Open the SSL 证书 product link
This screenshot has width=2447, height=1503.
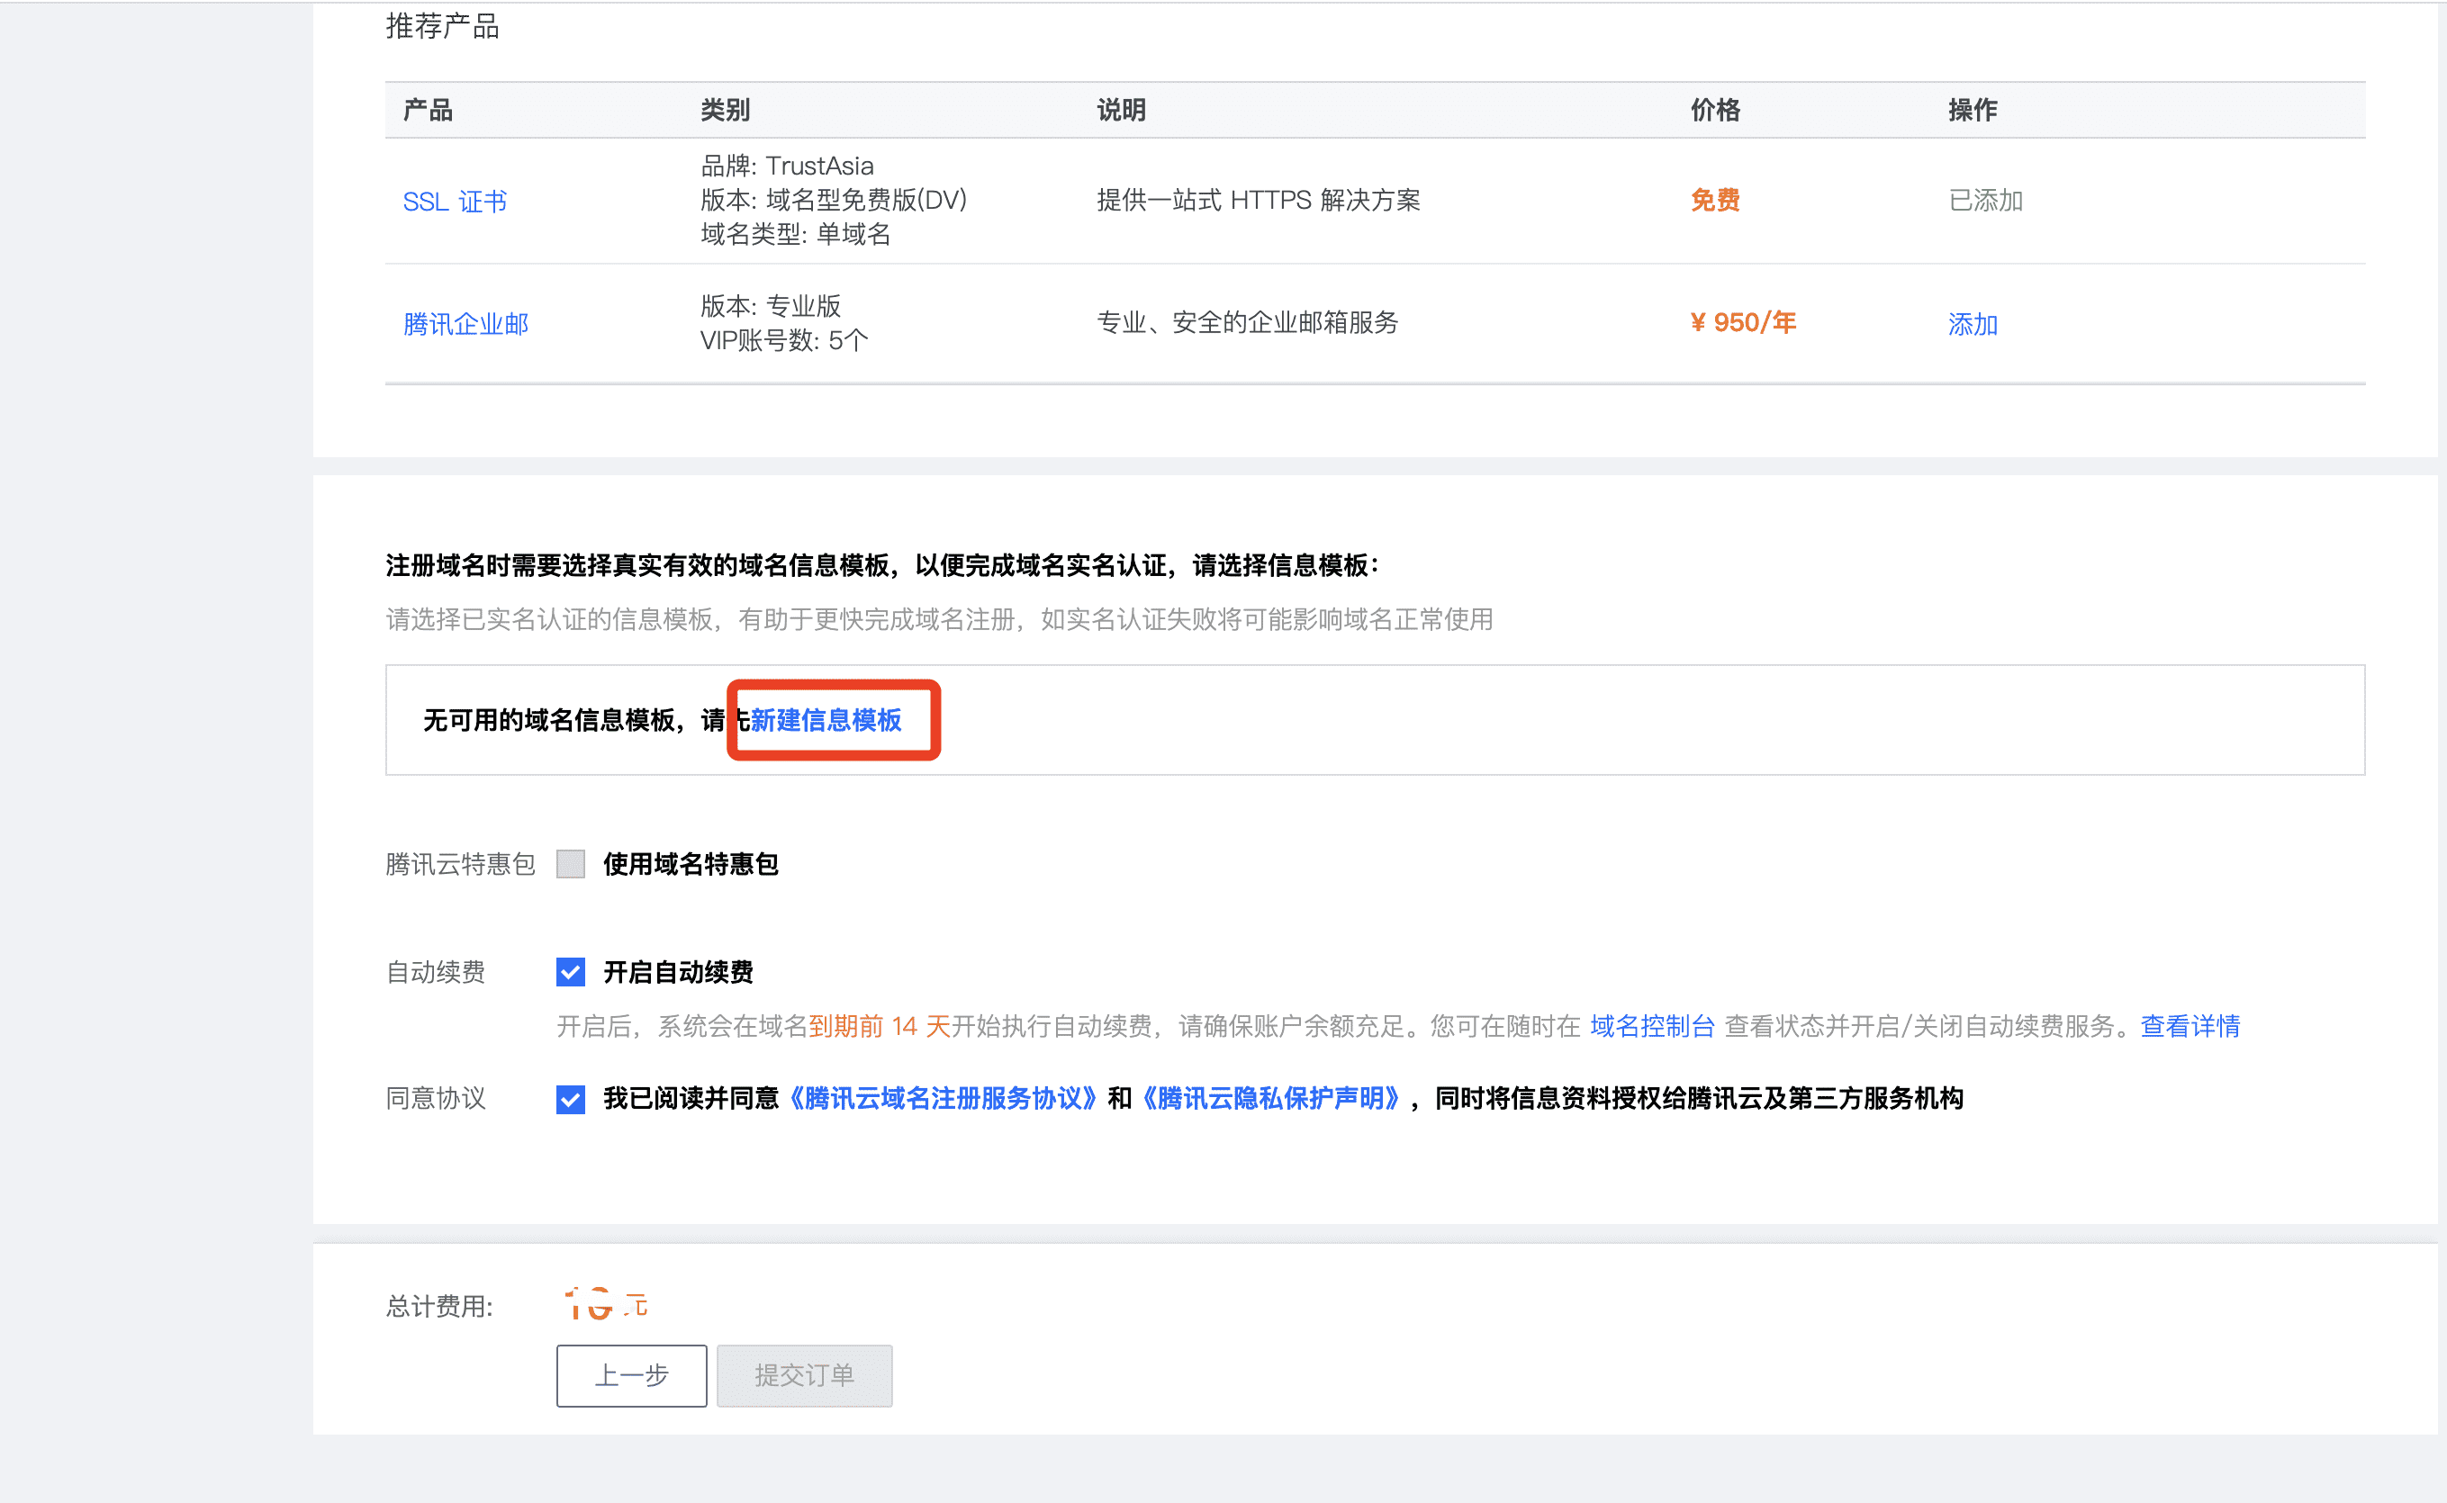click(455, 201)
